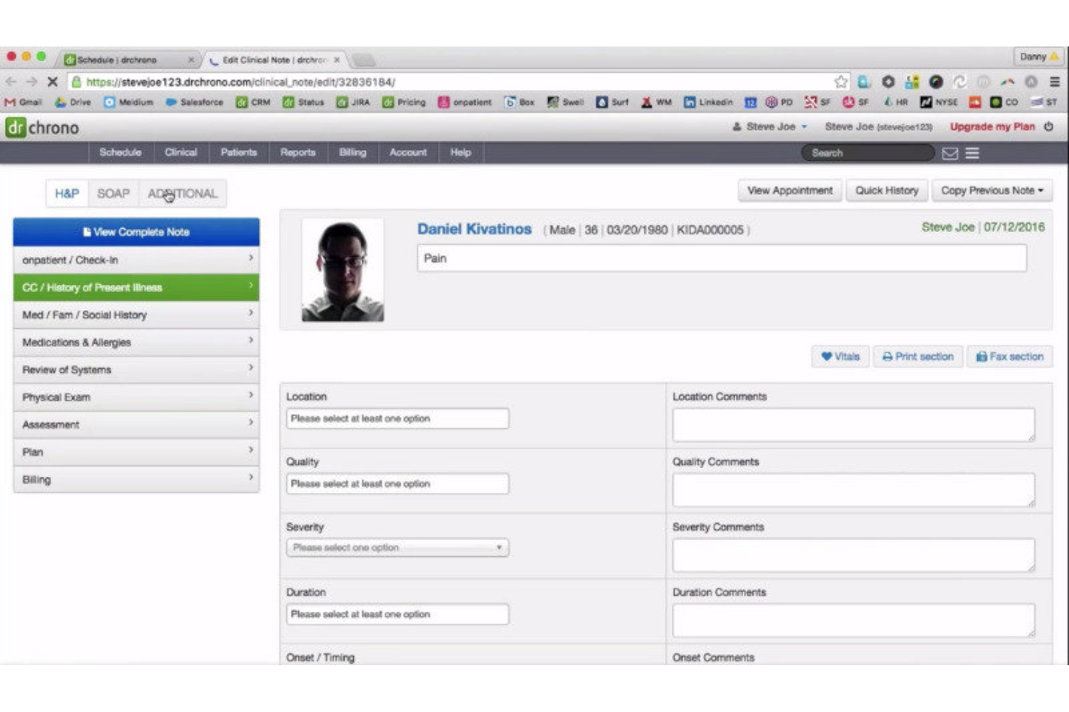Click the Vitals heart icon button
The width and height of the screenshot is (1069, 712).
[x=841, y=356]
